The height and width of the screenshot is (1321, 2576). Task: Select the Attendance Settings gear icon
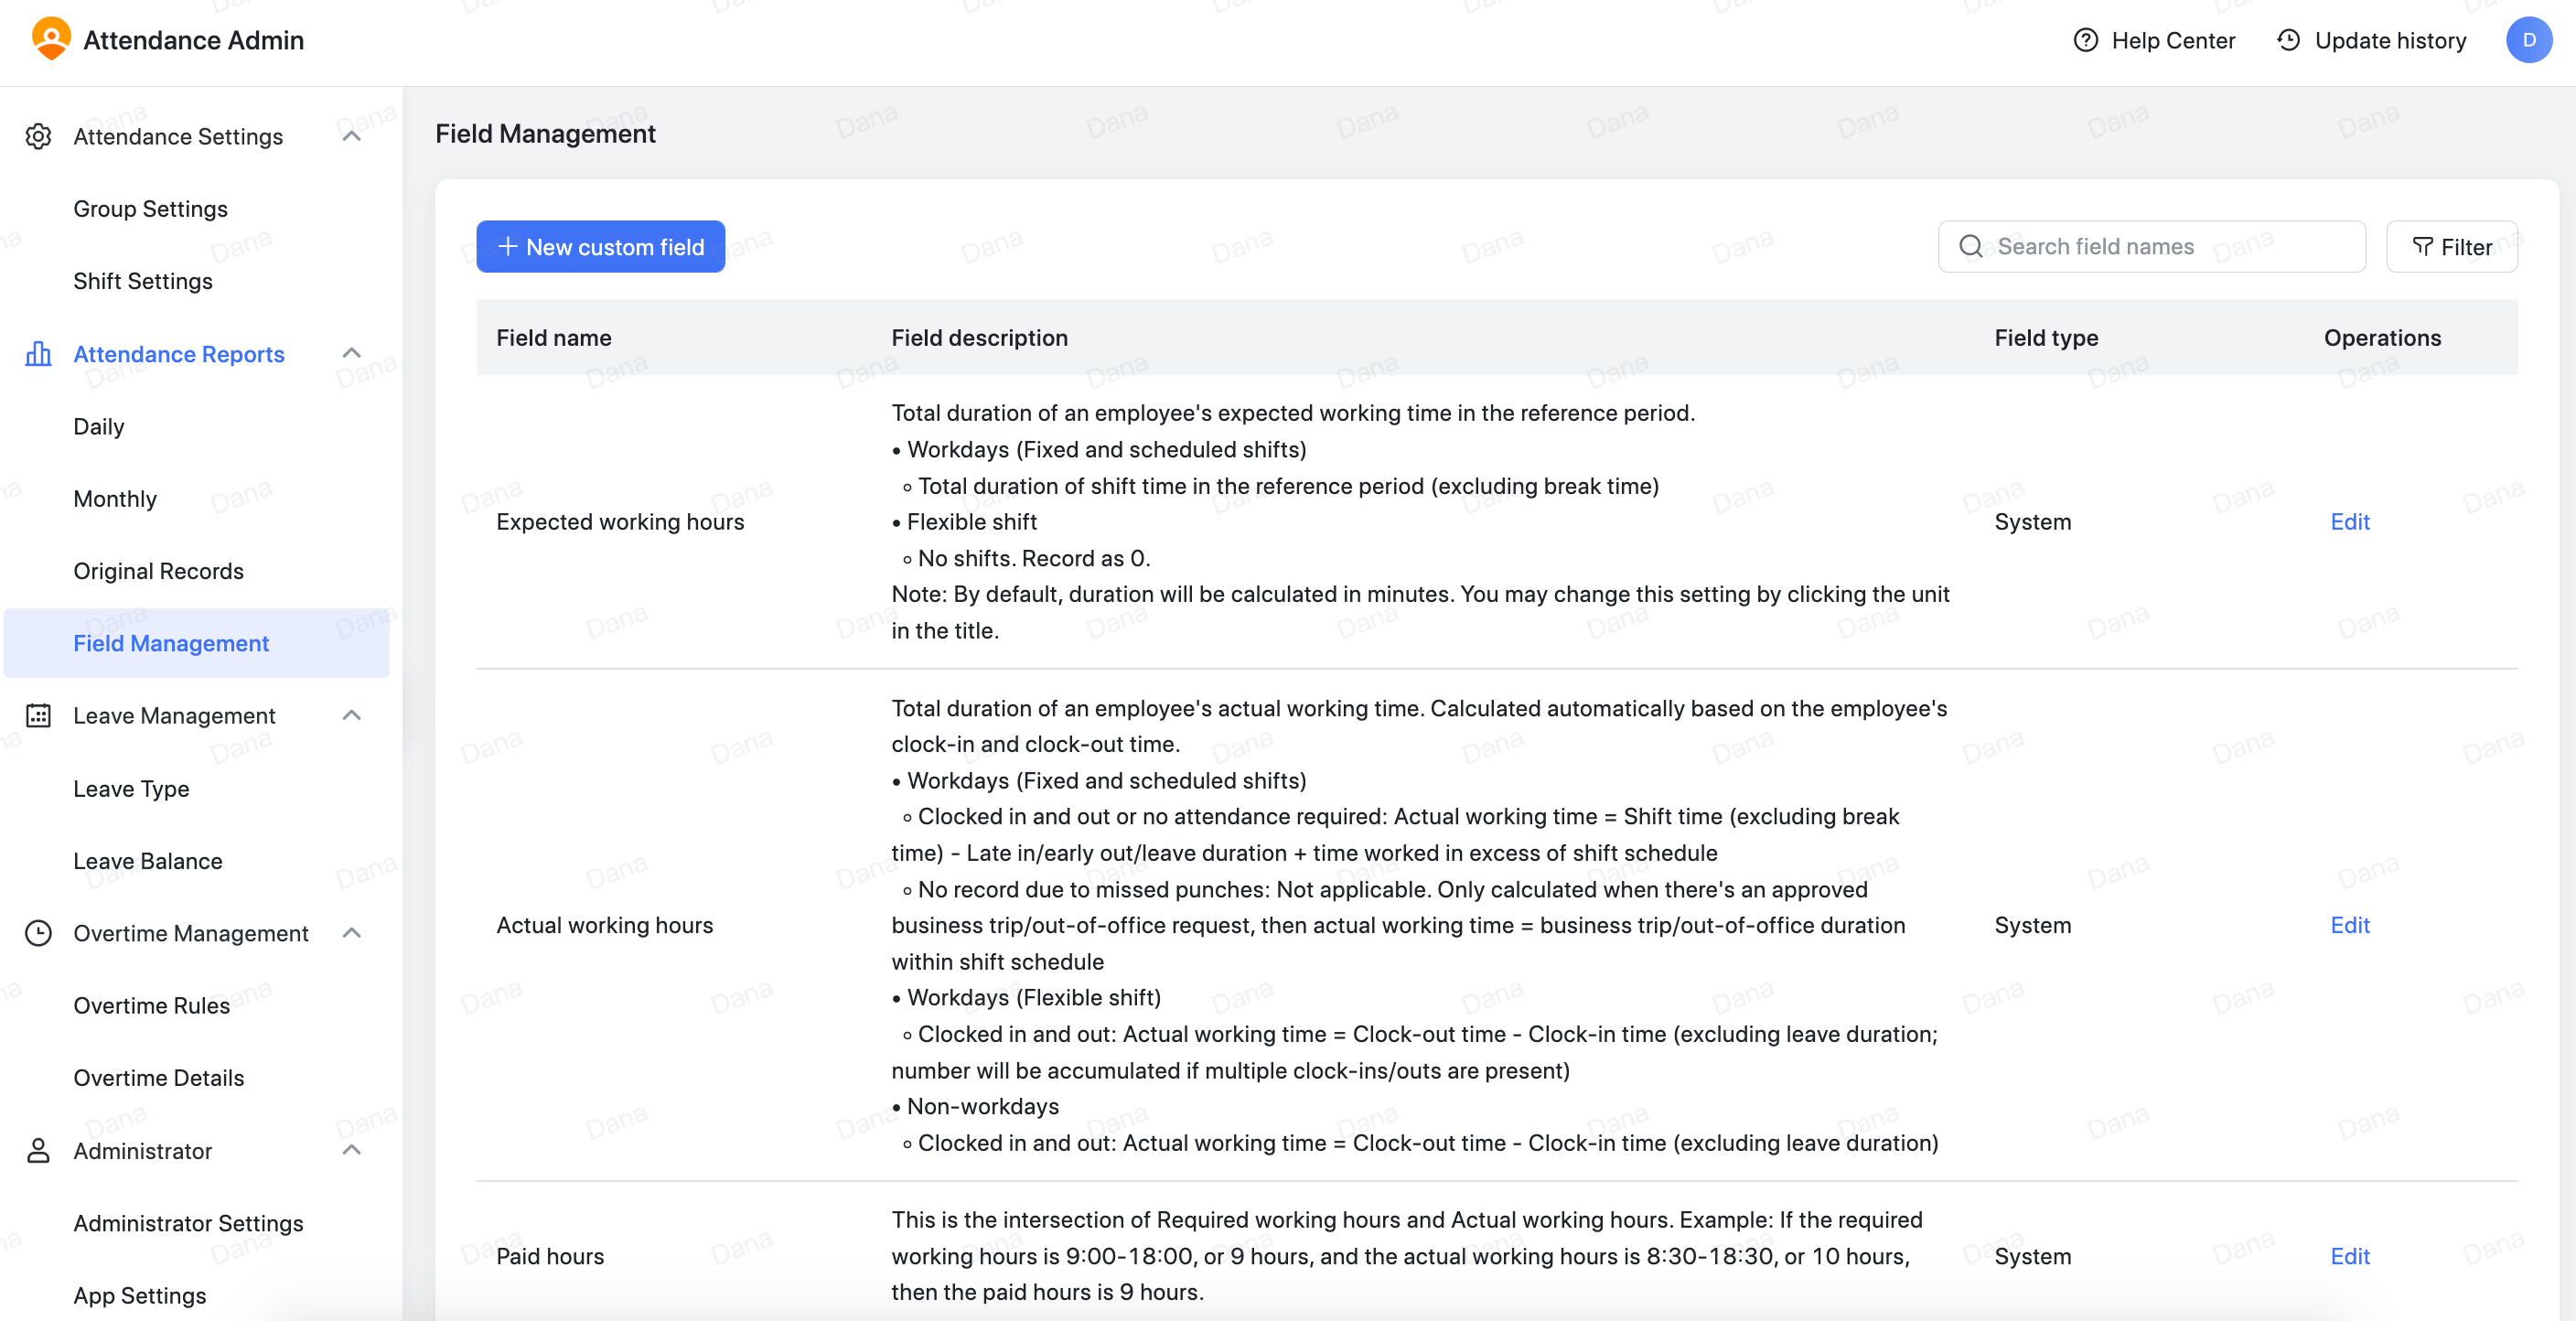click(x=38, y=136)
